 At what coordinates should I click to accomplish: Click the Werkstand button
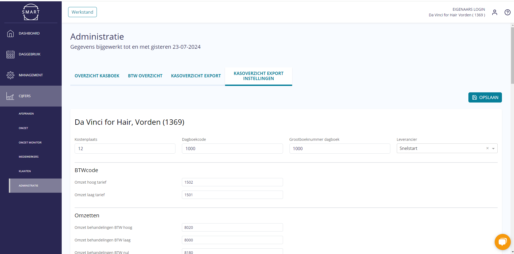82,12
